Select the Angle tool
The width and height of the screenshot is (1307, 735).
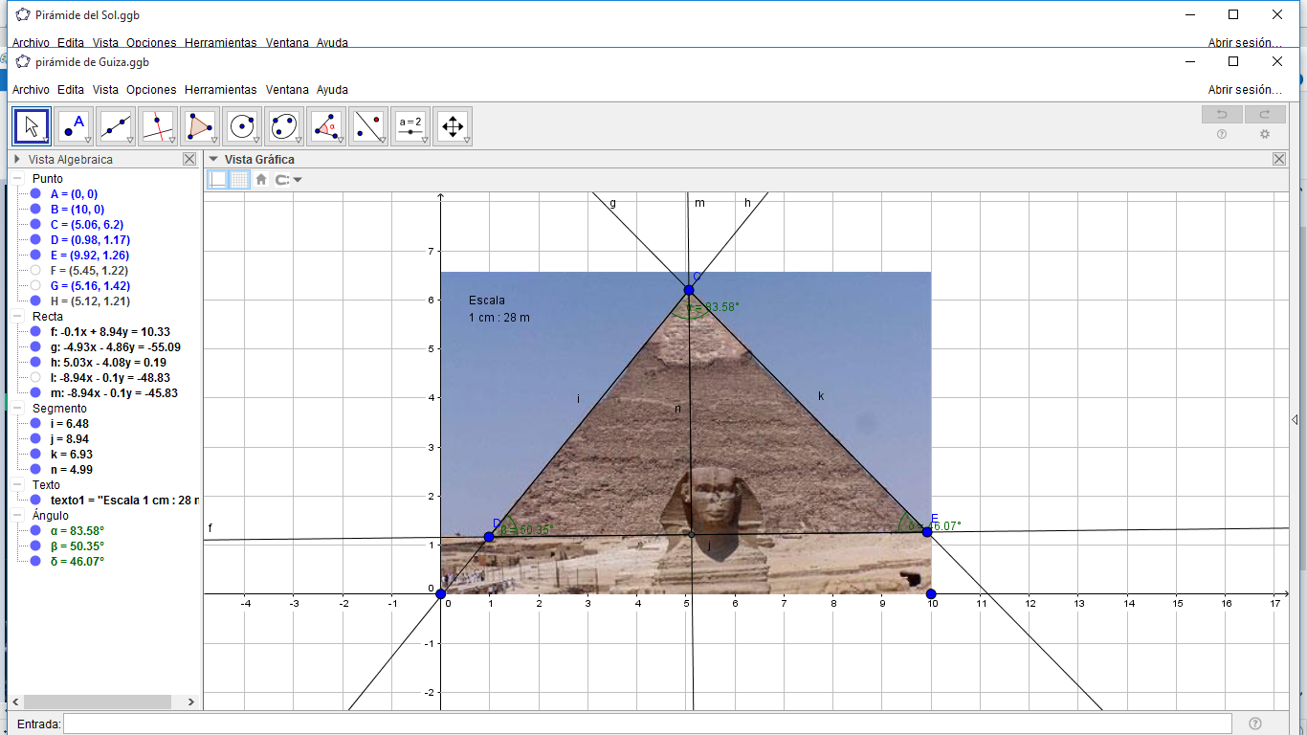point(326,125)
